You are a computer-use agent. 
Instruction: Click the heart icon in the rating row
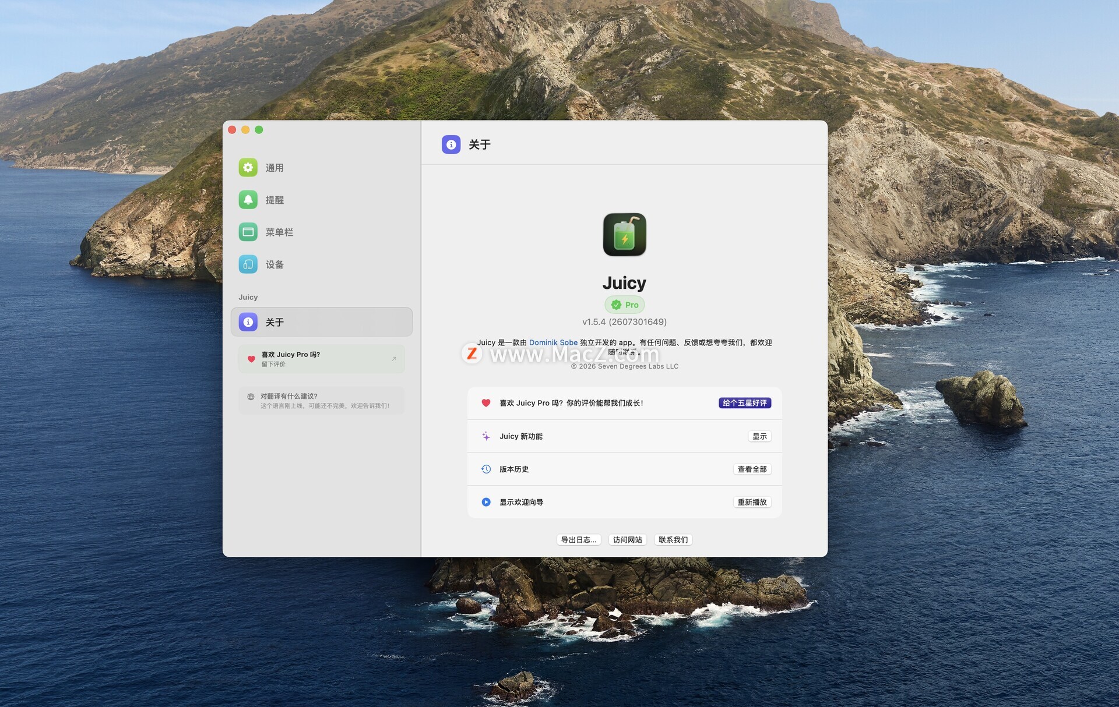tap(485, 403)
